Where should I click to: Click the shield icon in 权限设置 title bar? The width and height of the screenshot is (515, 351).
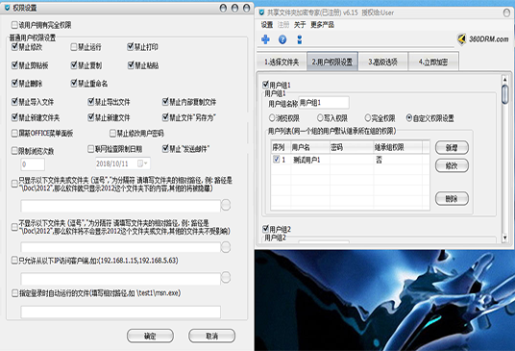click(x=8, y=8)
